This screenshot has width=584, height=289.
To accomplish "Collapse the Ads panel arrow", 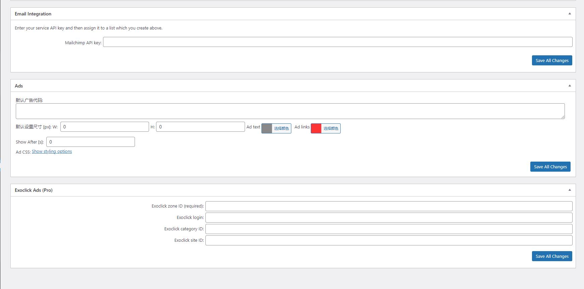I will [570, 86].
